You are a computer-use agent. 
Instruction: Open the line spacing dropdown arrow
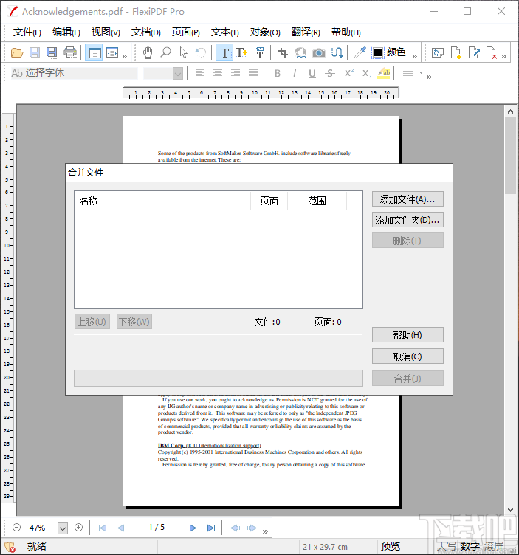click(x=421, y=73)
